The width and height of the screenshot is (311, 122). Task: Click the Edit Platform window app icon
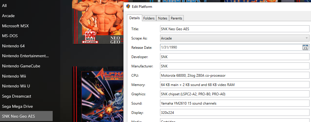click(128, 6)
